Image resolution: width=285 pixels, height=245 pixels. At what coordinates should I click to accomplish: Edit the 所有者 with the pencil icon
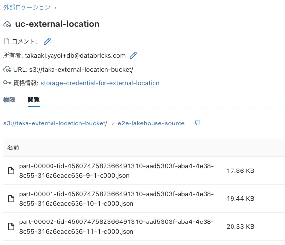[x=133, y=55]
